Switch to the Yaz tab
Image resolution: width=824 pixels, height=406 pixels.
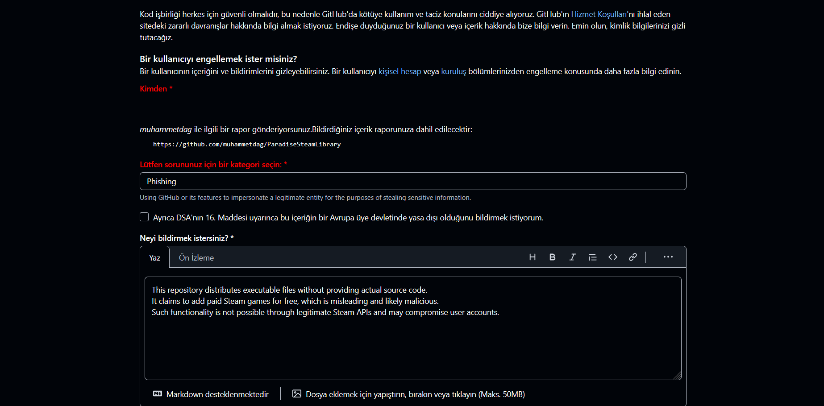(154, 257)
